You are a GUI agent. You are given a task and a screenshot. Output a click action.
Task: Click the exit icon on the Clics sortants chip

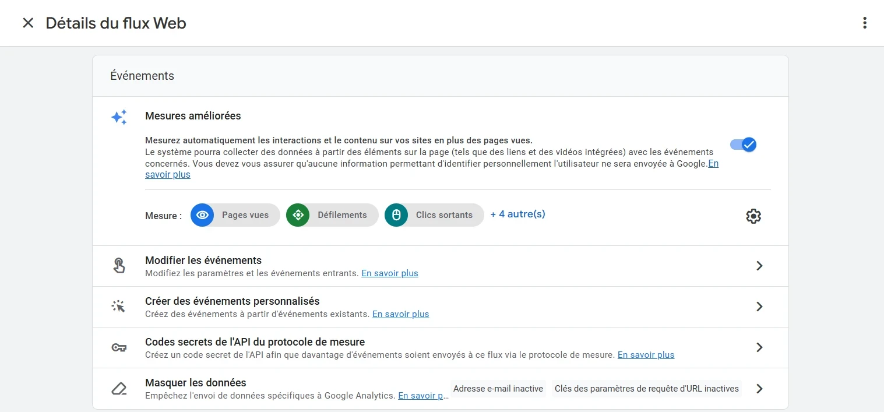point(396,214)
